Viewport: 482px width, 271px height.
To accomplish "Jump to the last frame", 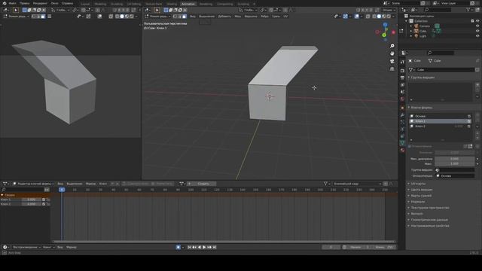I will tap(215, 247).
